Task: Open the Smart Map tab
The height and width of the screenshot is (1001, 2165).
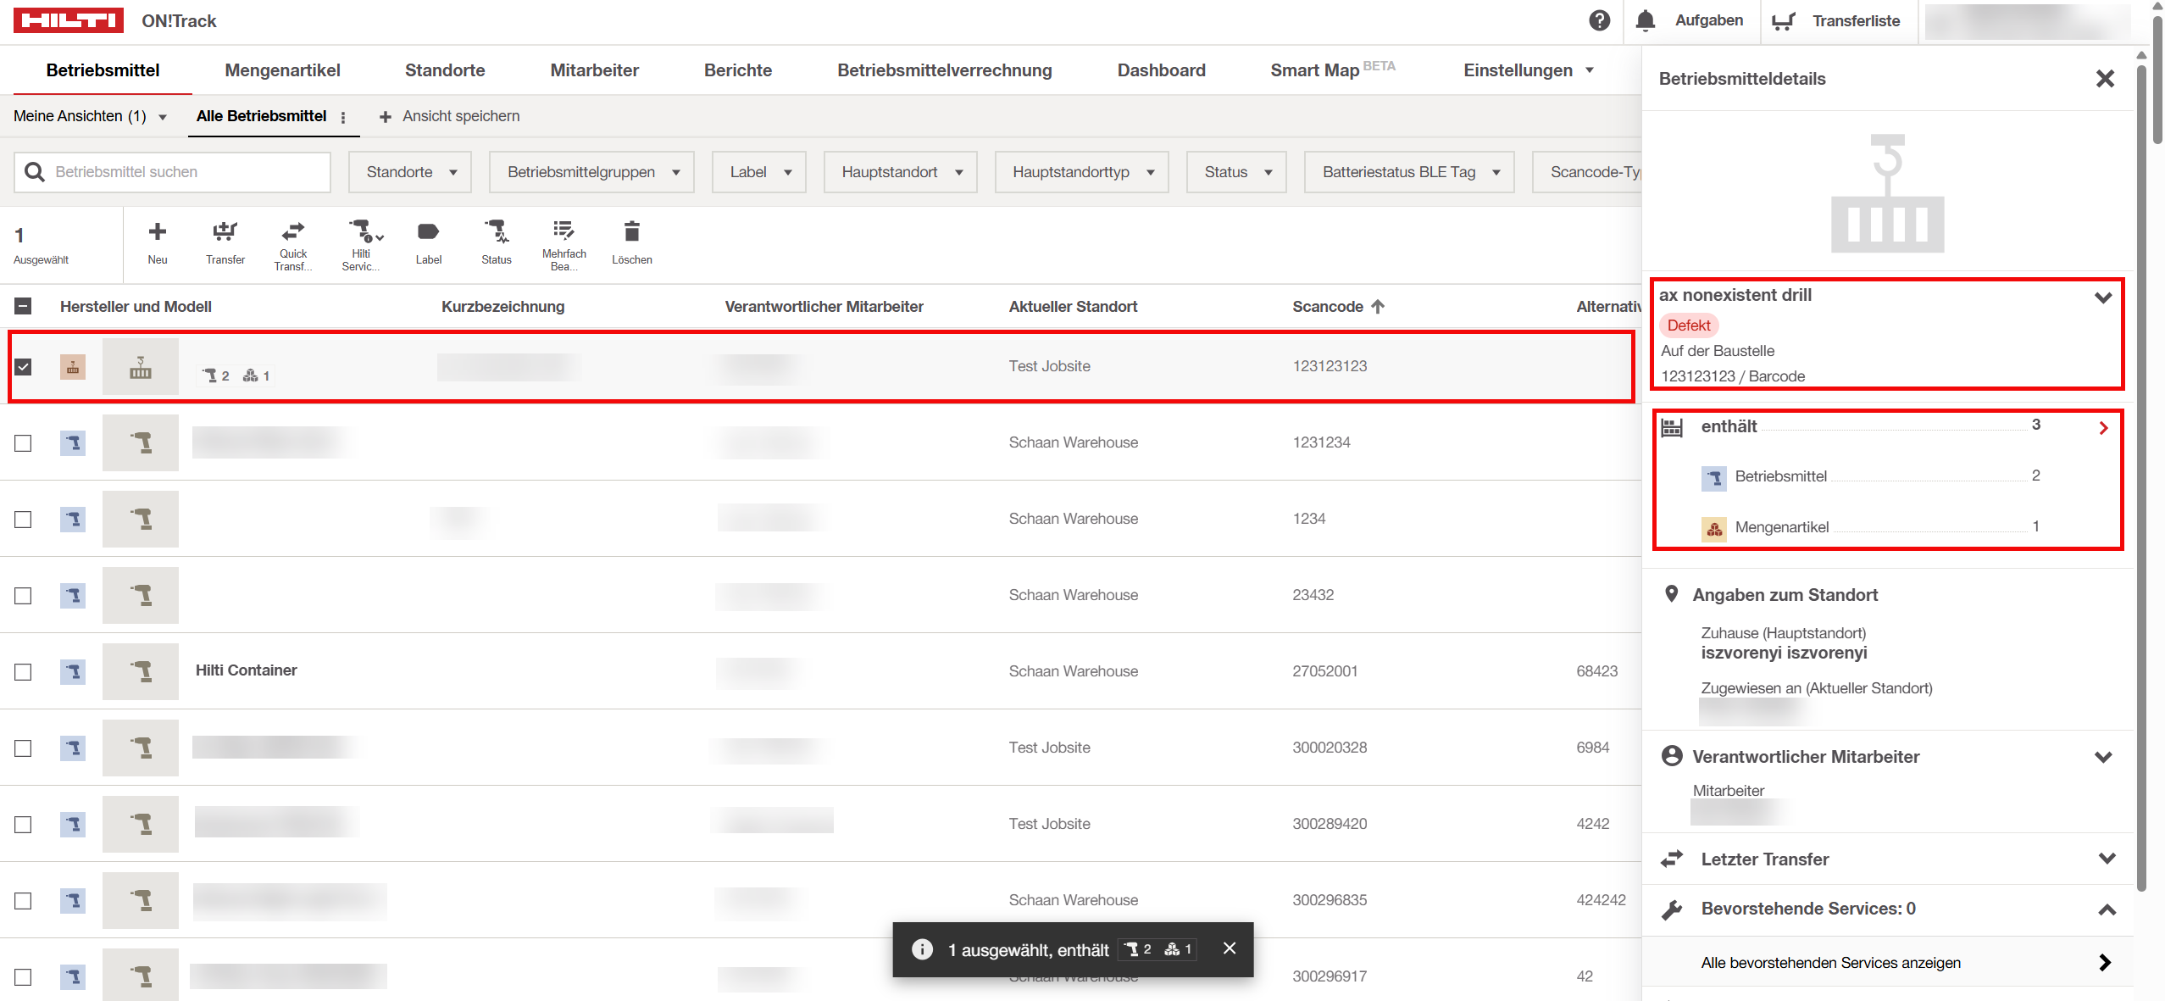Action: pyautogui.click(x=1333, y=70)
